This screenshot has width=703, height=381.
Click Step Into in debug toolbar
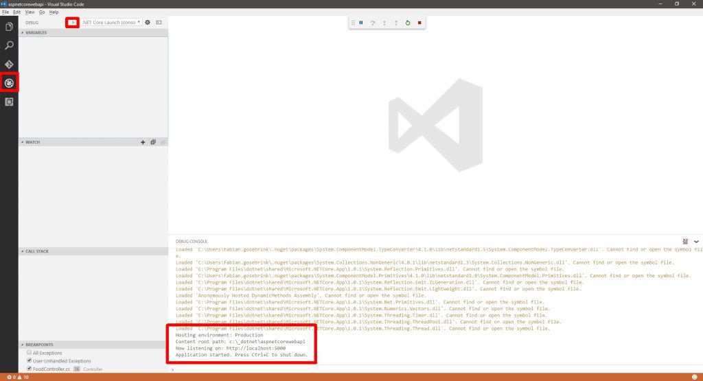pyautogui.click(x=384, y=23)
